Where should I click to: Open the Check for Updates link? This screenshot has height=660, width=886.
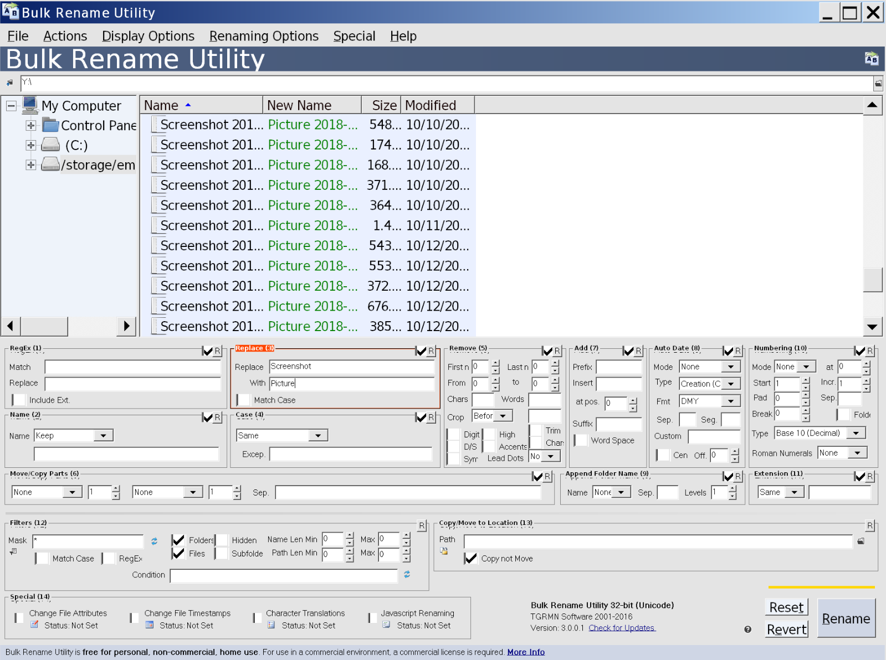[622, 628]
